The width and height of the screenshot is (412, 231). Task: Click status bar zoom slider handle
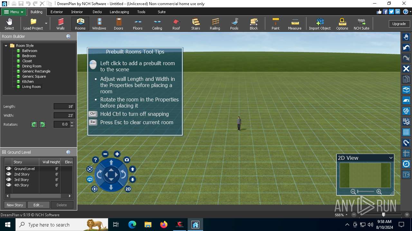click(x=383, y=215)
